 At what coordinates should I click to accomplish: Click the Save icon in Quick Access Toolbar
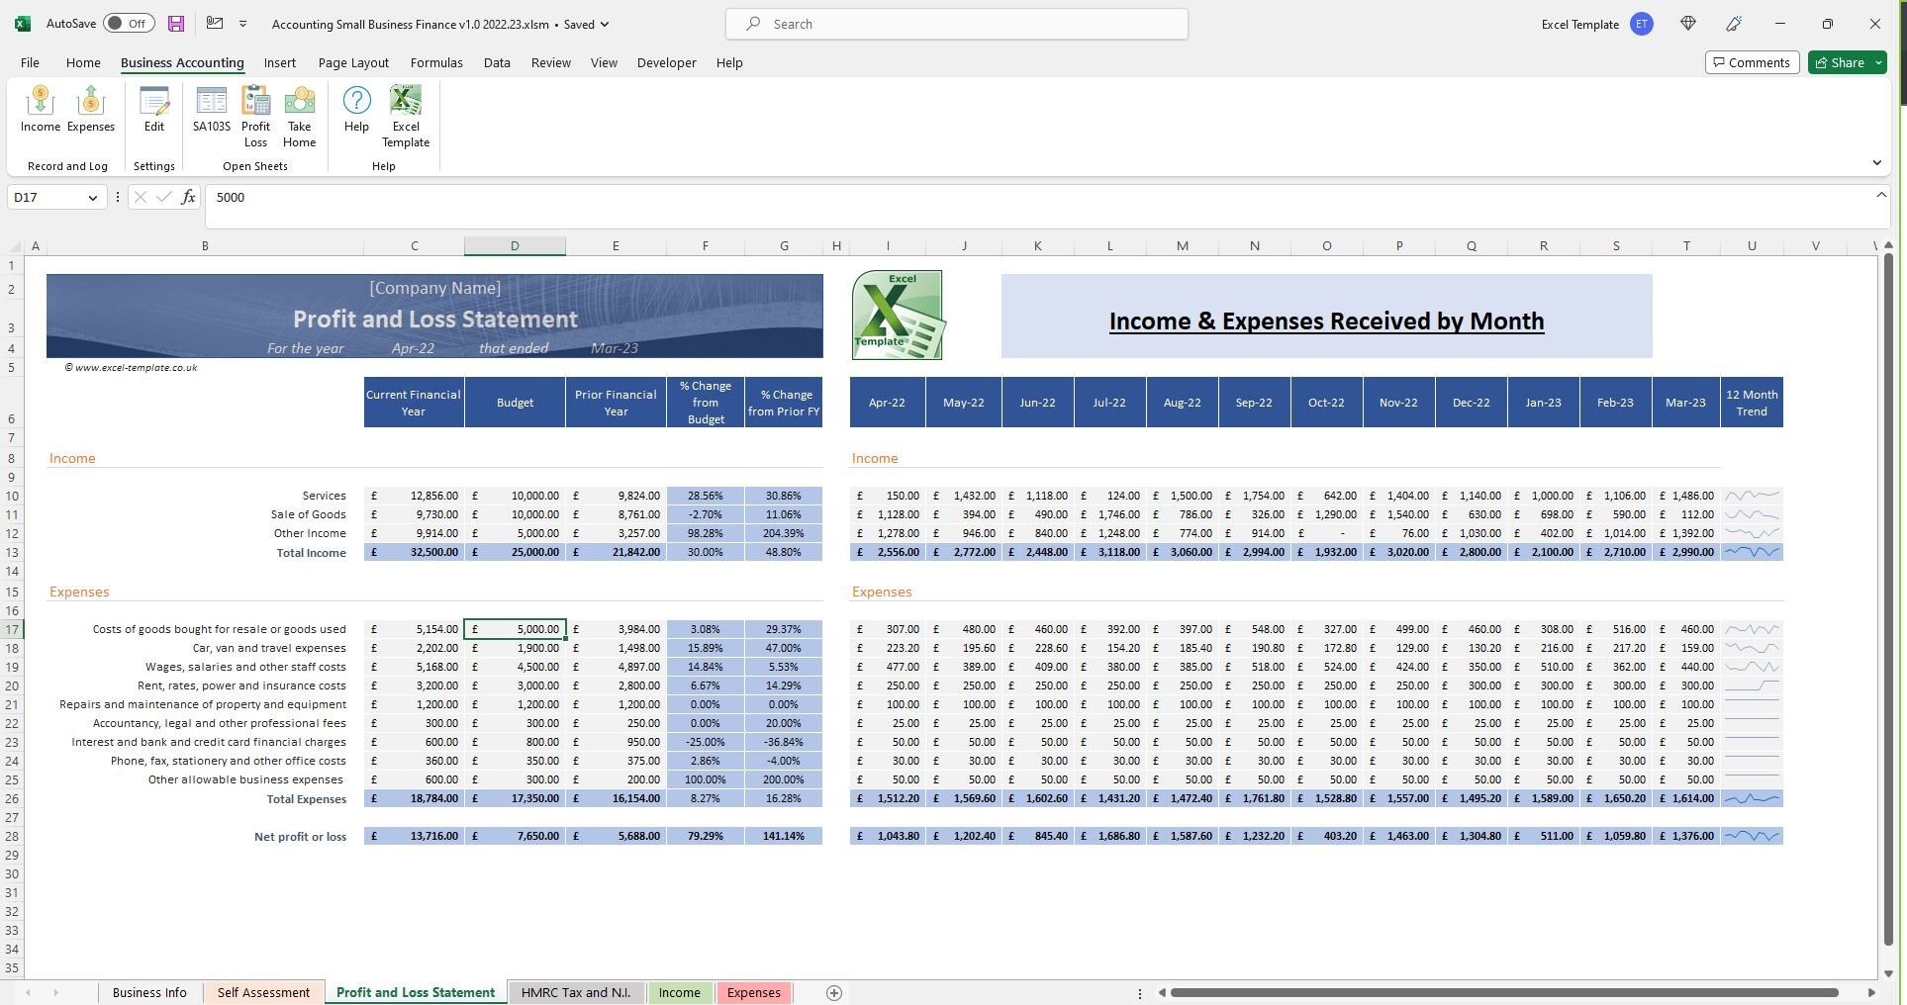pyautogui.click(x=176, y=24)
